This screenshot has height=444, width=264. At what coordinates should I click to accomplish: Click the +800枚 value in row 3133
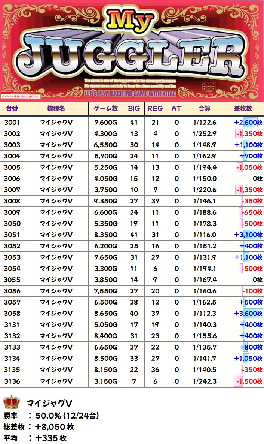pyautogui.click(x=251, y=347)
